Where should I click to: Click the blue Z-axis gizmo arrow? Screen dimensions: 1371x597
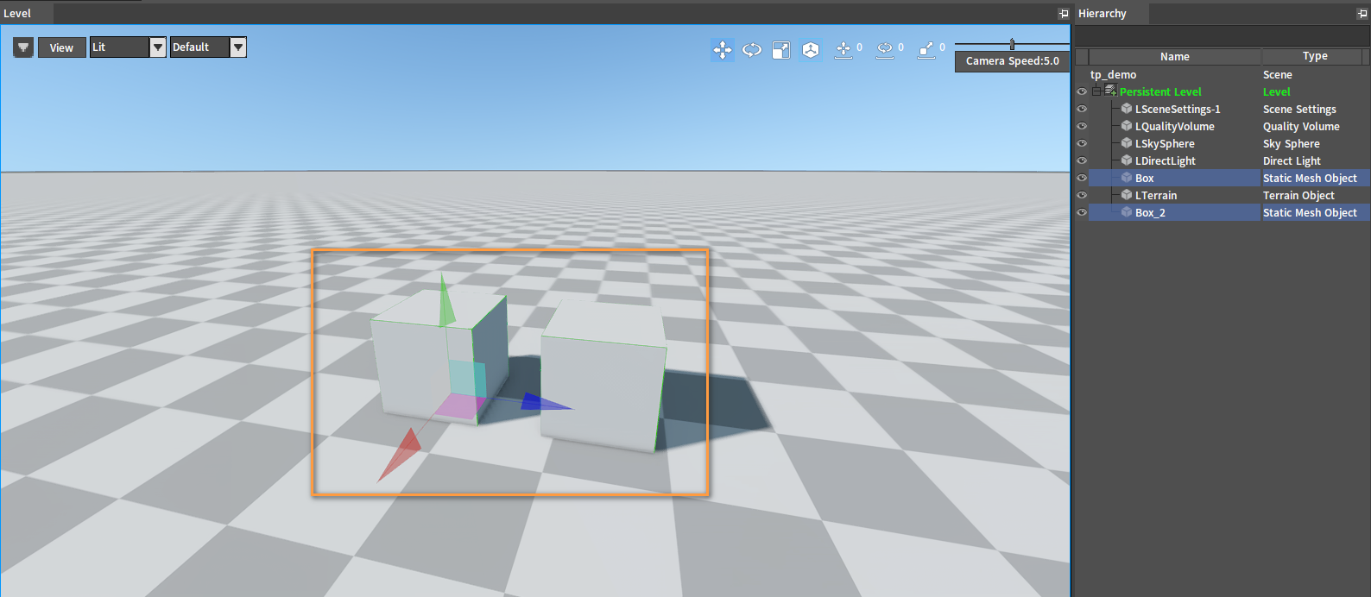(x=544, y=404)
